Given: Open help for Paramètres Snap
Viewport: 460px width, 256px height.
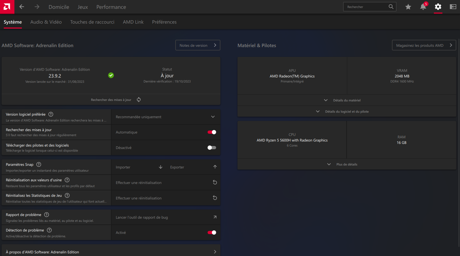Looking at the screenshot, I should click(39, 164).
